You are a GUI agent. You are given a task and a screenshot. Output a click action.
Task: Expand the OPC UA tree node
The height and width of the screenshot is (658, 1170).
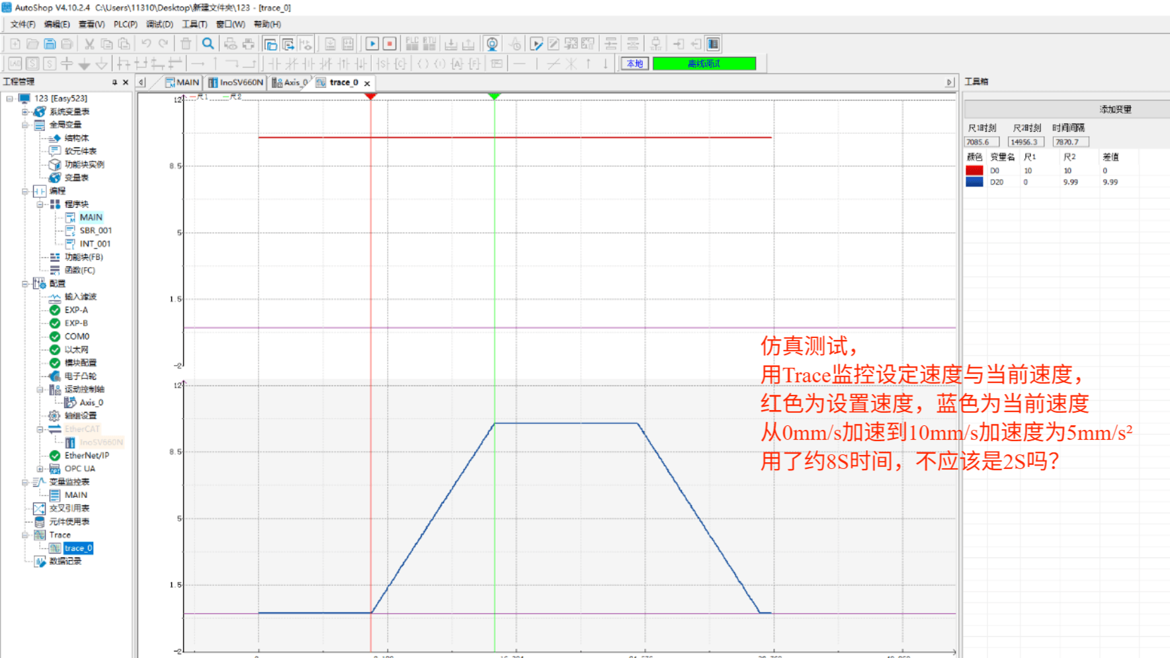click(x=40, y=469)
